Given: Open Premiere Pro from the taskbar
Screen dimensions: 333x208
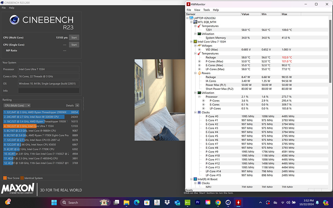Looking at the screenshot, I should click(198, 202).
